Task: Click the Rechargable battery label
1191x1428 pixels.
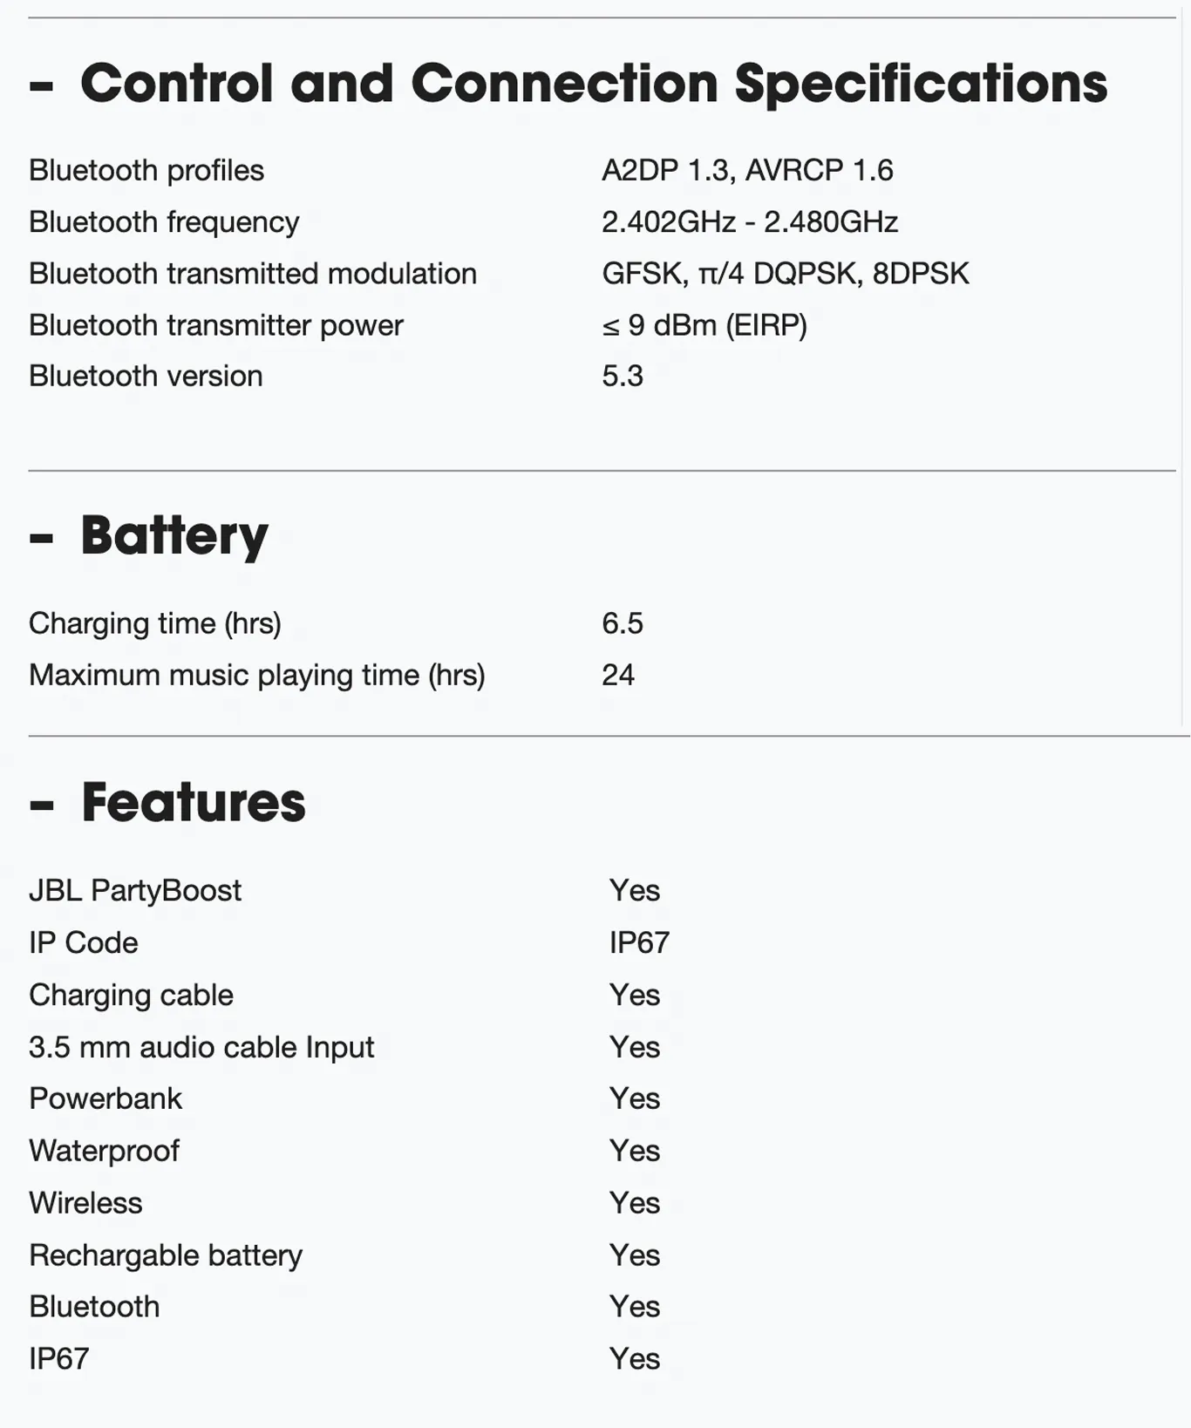Action: pyautogui.click(x=166, y=1255)
